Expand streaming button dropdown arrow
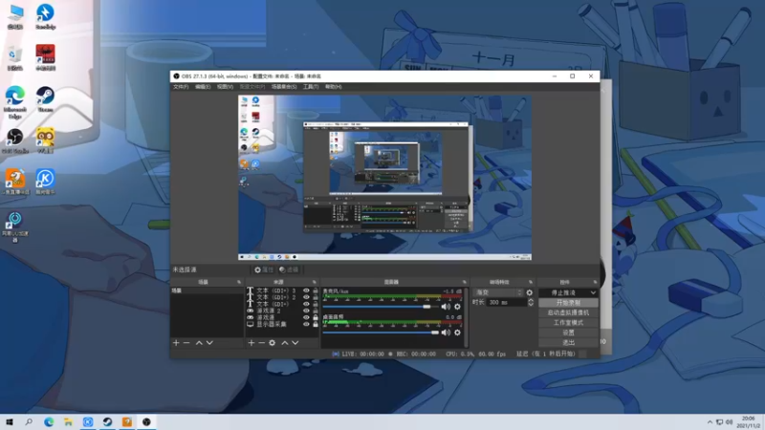 pos(593,292)
